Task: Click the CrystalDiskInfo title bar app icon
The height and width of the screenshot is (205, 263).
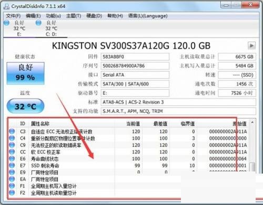Action: [6, 6]
